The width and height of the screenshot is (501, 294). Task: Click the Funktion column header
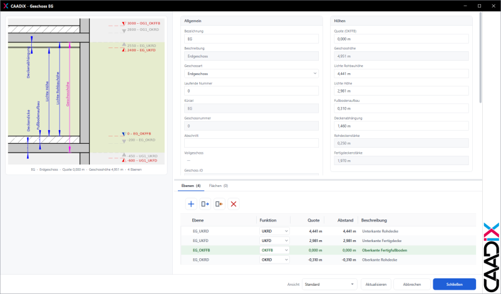click(268, 220)
